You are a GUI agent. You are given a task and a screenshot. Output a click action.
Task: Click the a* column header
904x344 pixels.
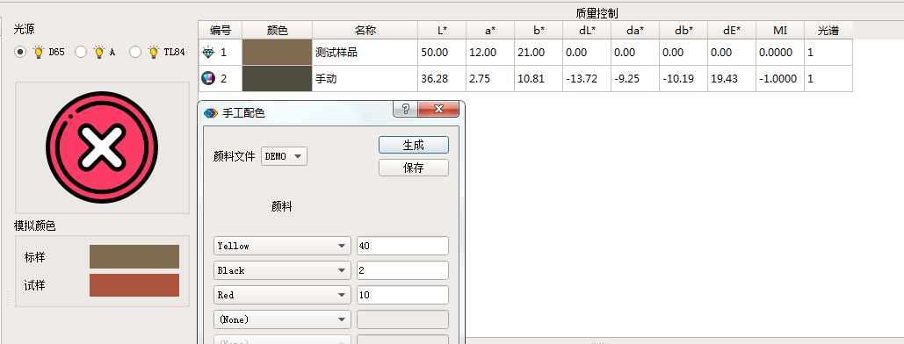490,31
